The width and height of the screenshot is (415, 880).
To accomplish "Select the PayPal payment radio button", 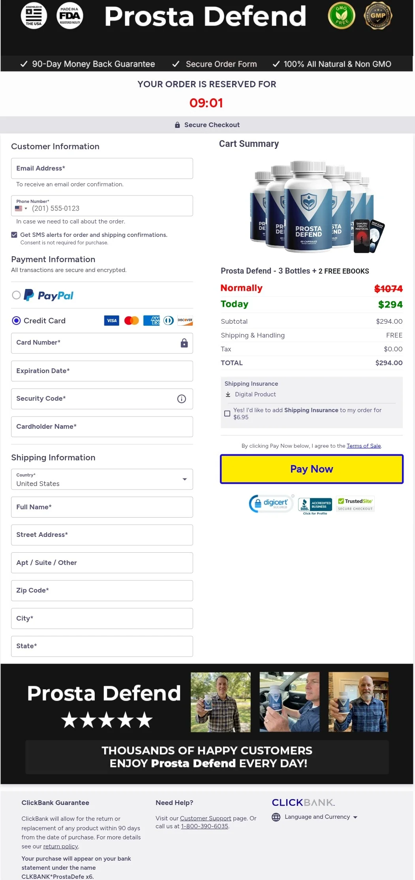I will pyautogui.click(x=16, y=295).
